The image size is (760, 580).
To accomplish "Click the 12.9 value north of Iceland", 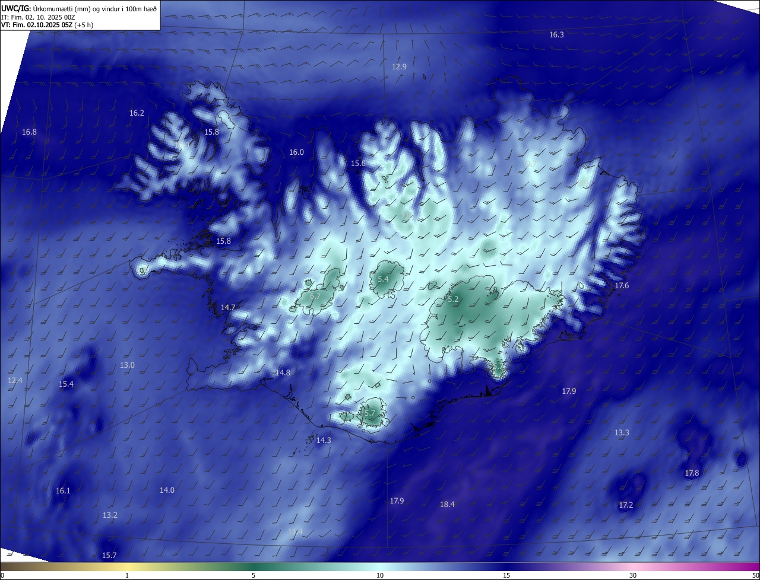I will pyautogui.click(x=399, y=67).
